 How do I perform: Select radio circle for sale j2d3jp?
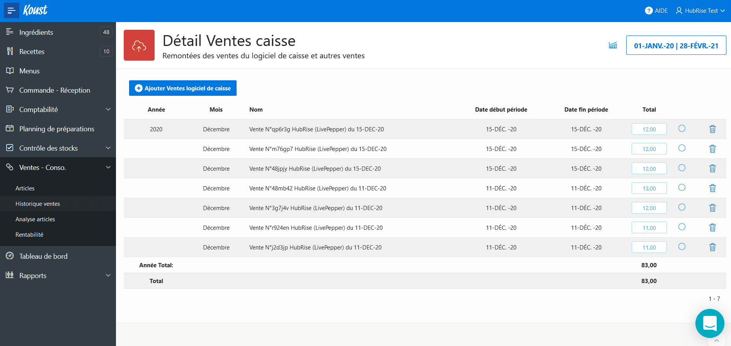682,246
